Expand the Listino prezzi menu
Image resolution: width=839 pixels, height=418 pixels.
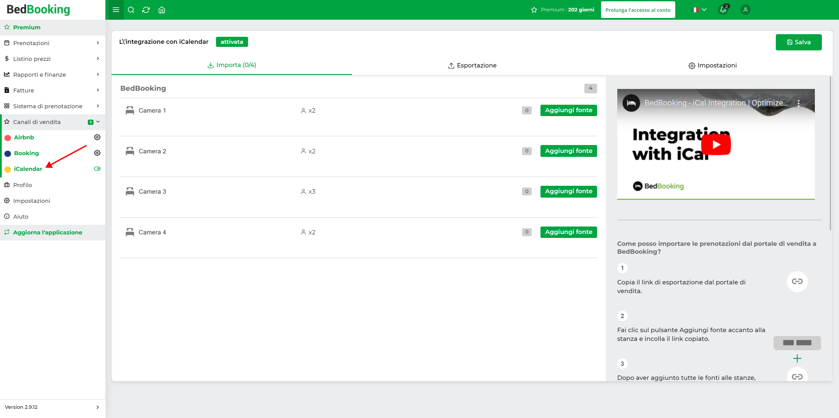click(53, 59)
